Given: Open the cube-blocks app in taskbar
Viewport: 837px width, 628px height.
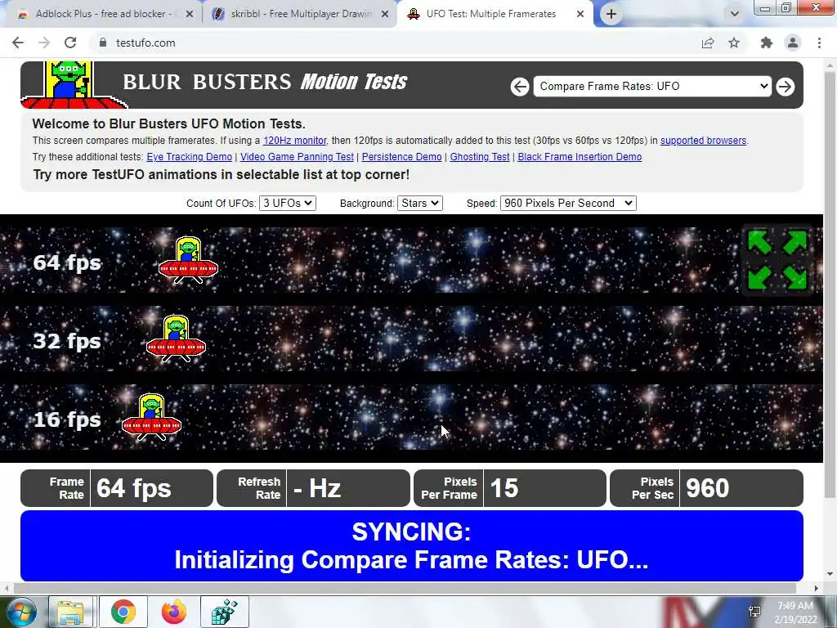Looking at the screenshot, I should coord(224,612).
